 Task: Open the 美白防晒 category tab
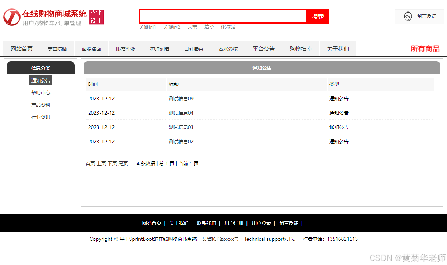pos(57,49)
